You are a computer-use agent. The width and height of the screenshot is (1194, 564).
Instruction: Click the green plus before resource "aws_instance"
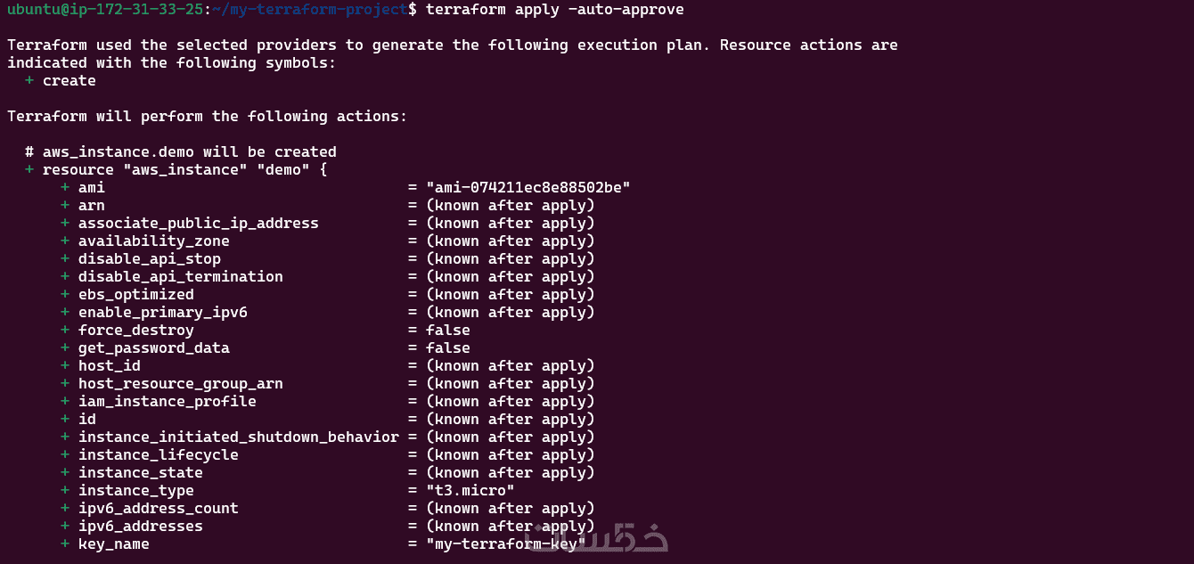29,170
